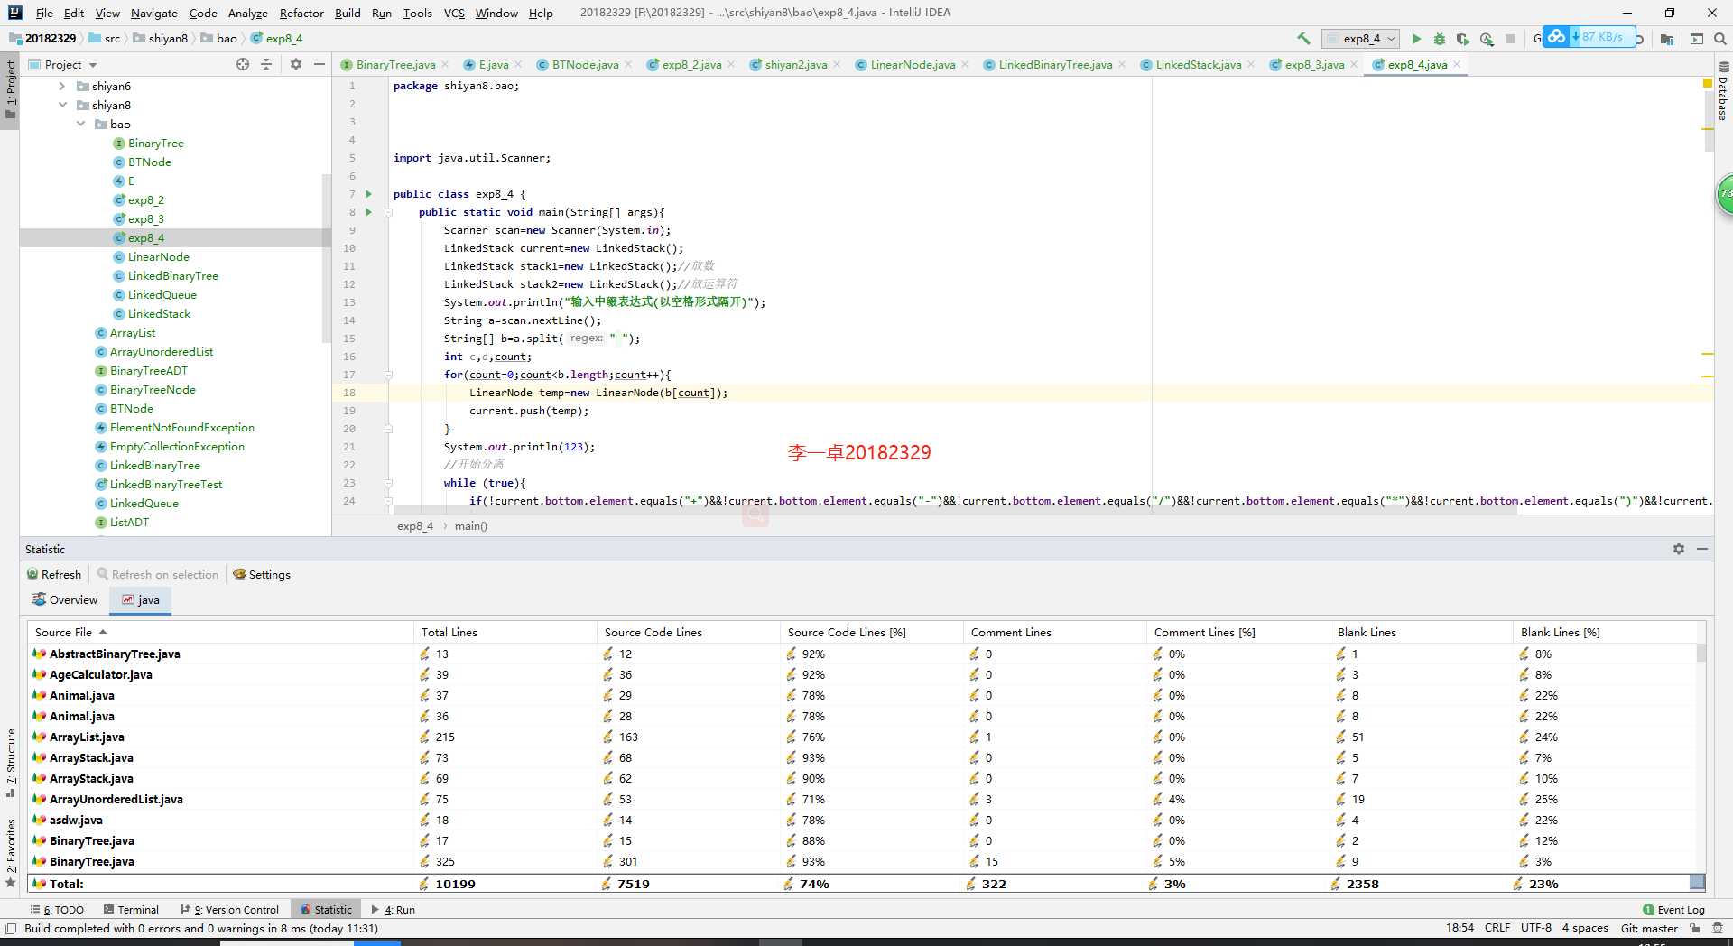Switch to the Overview statistic tab
The height and width of the screenshot is (946, 1733).
pyautogui.click(x=65, y=600)
